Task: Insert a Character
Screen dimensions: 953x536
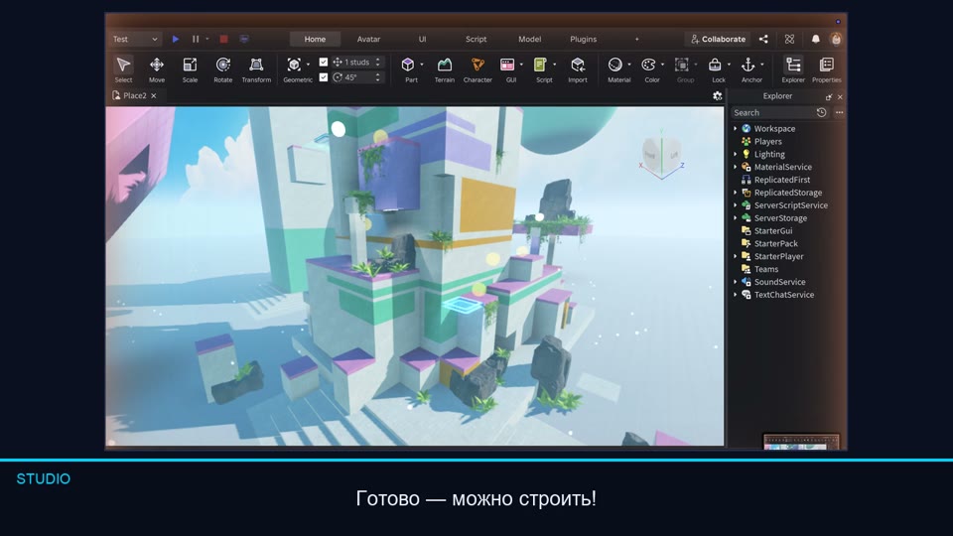Action: tap(477, 69)
